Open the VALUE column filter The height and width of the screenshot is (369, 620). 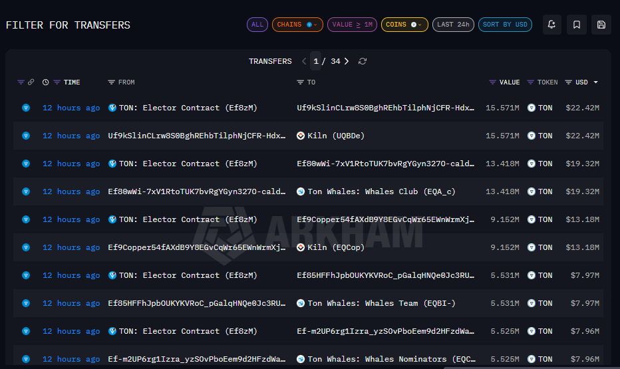point(492,82)
